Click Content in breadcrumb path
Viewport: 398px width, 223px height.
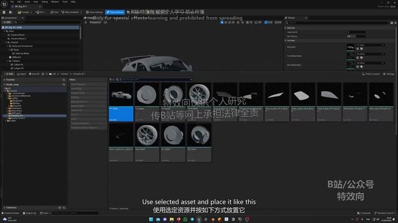64,74
